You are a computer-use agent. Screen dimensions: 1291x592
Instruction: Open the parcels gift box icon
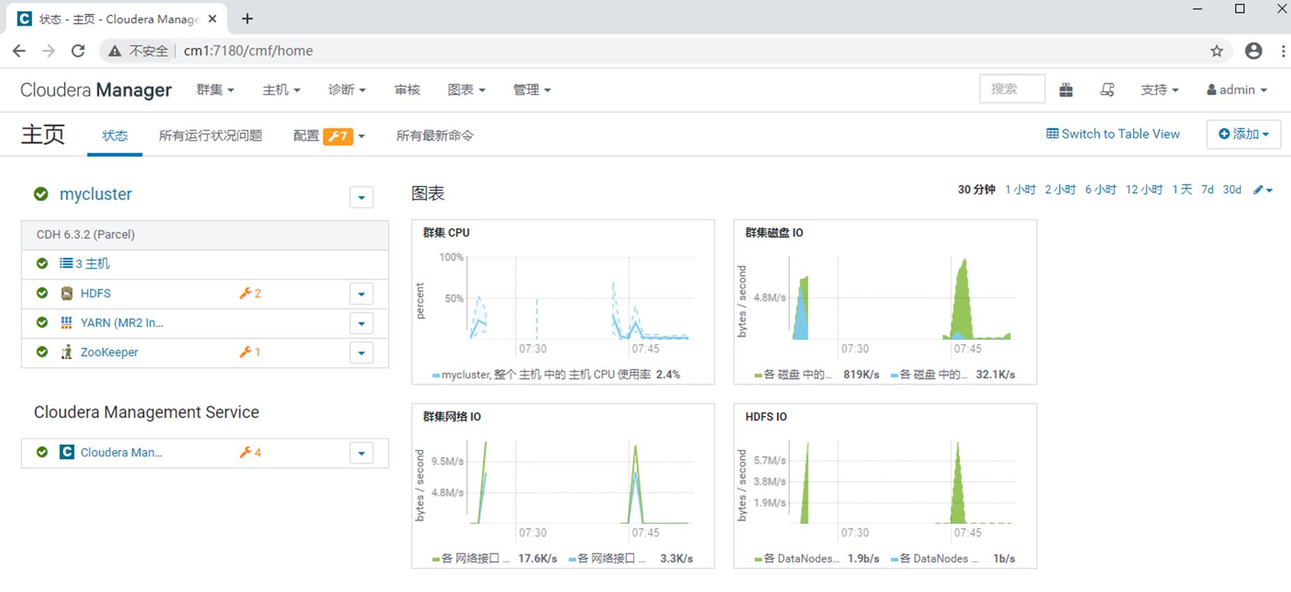tap(1066, 90)
